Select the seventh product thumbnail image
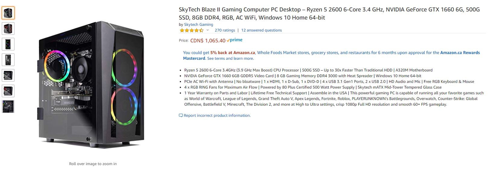This screenshot has height=169, width=489. click(8, 107)
